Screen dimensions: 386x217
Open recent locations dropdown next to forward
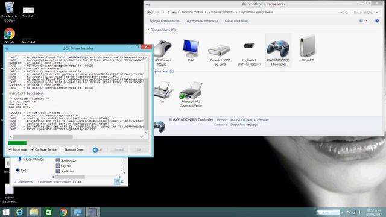click(163, 12)
